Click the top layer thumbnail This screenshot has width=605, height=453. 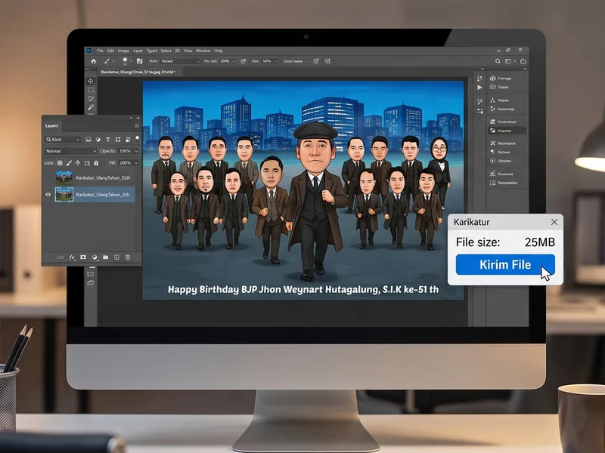[x=64, y=178]
